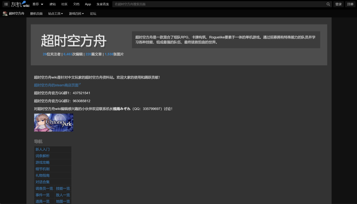Go to 随机页面
The height and width of the screenshot is (204, 357).
(x=37, y=14)
